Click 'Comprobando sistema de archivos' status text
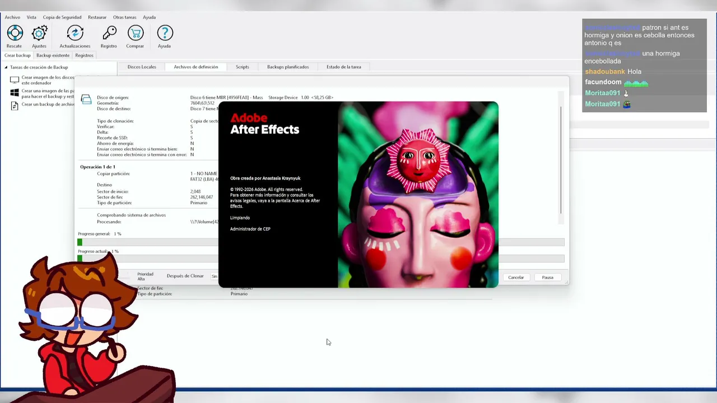The image size is (717, 403). click(x=131, y=215)
